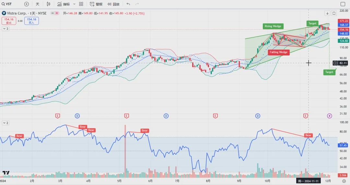The width and height of the screenshot is (350, 185).
Task: Click the purple lightning event marker
Action: (330, 116)
